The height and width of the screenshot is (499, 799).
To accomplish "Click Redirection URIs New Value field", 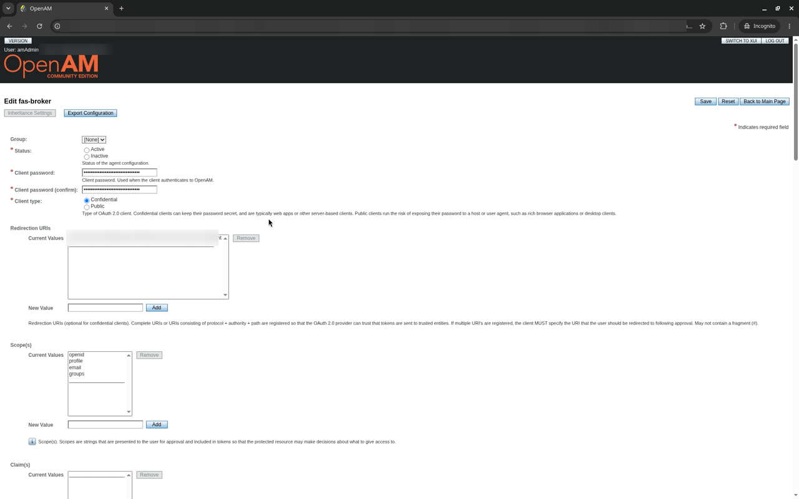I will 105,308.
